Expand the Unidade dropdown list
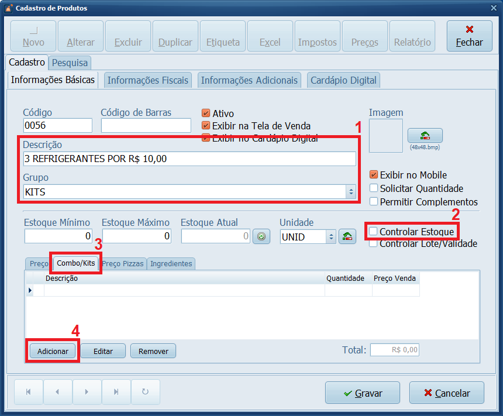Viewport: 503px width, 416px height. coord(331,236)
